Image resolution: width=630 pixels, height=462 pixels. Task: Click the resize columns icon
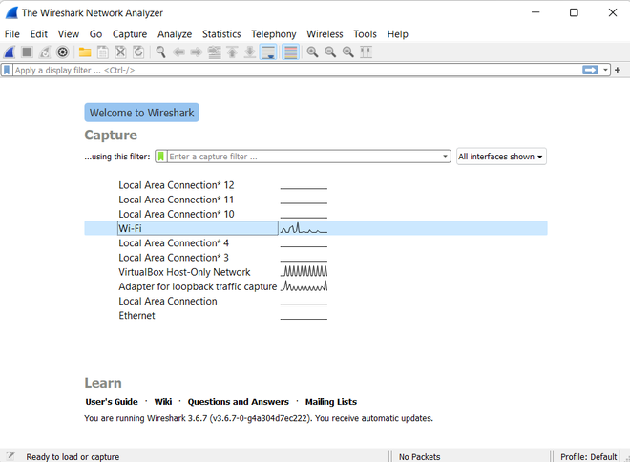[366, 52]
